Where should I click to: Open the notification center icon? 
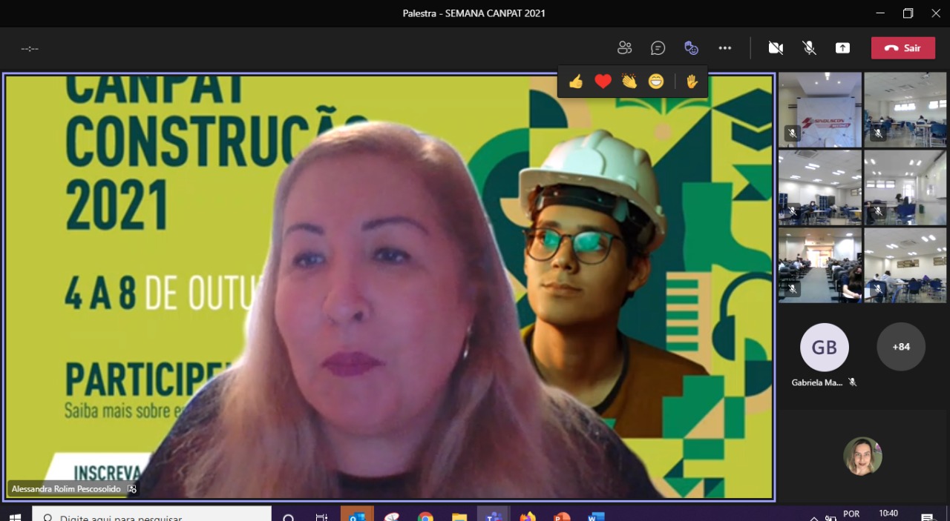927,517
